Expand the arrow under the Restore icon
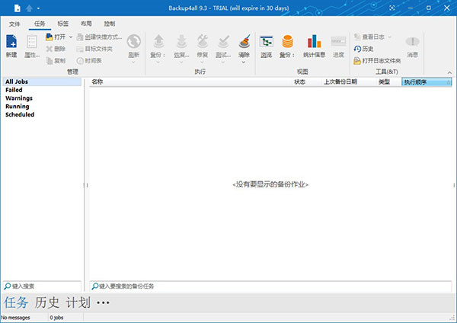The width and height of the screenshot is (457, 323). click(181, 62)
